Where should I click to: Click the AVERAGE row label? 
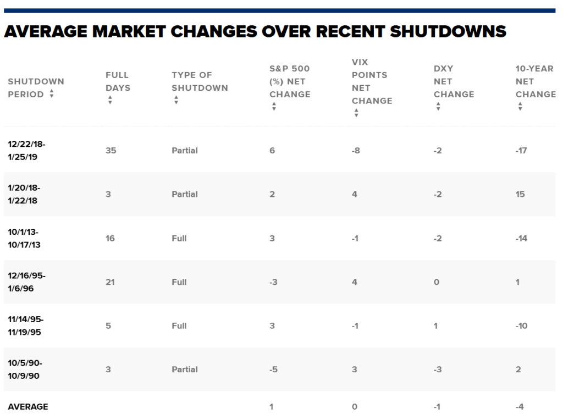28,407
